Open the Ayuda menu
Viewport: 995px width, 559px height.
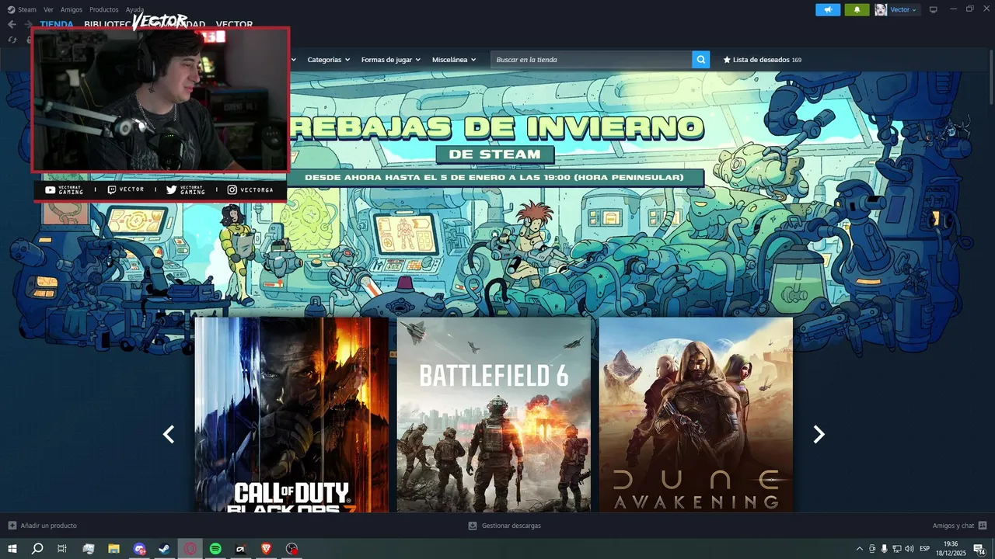click(x=134, y=9)
